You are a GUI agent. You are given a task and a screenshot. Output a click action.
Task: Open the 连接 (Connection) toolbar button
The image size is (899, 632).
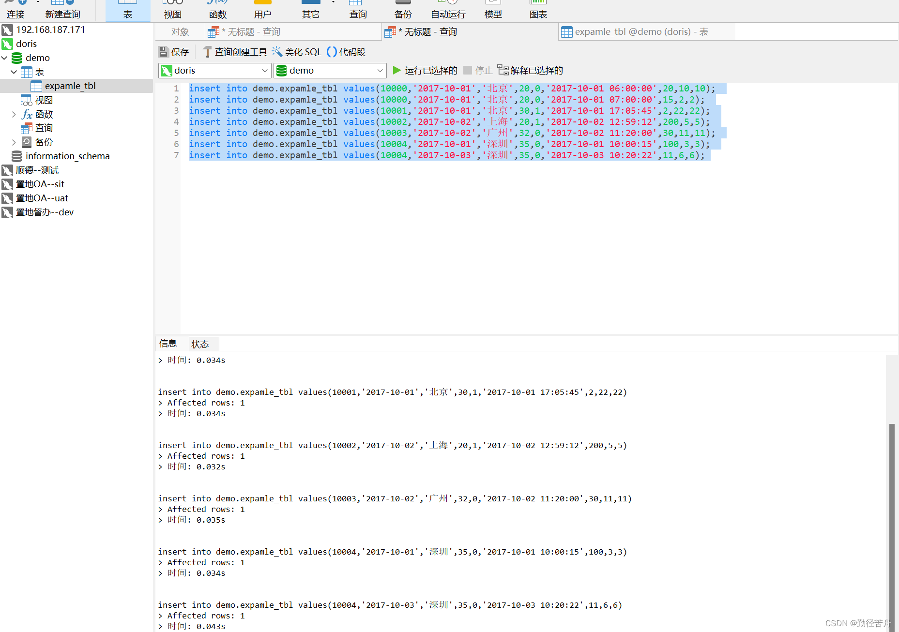[15, 11]
